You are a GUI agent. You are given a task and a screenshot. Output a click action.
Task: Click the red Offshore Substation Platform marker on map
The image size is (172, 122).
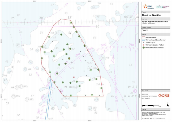tap(74, 77)
